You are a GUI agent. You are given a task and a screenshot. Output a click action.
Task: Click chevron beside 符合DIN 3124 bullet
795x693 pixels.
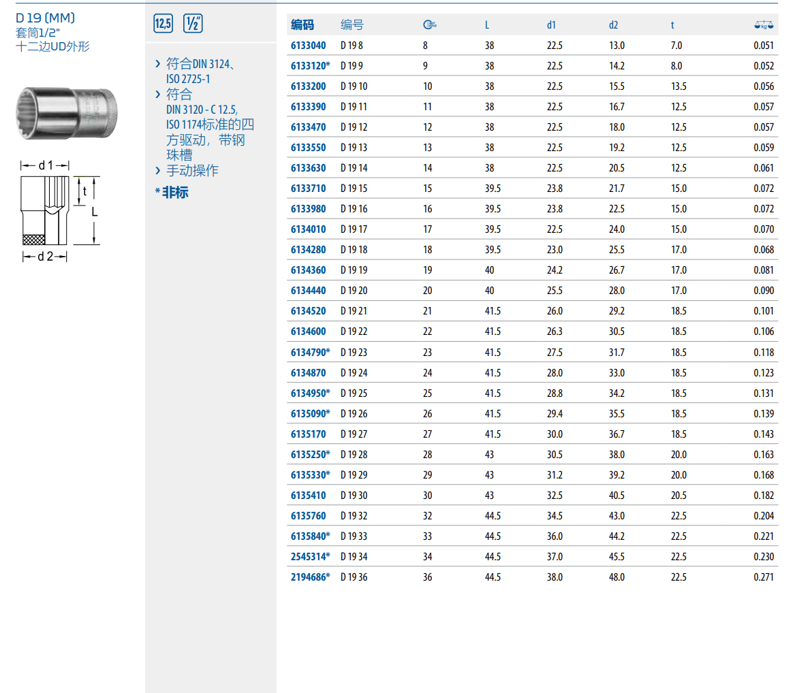tap(158, 64)
